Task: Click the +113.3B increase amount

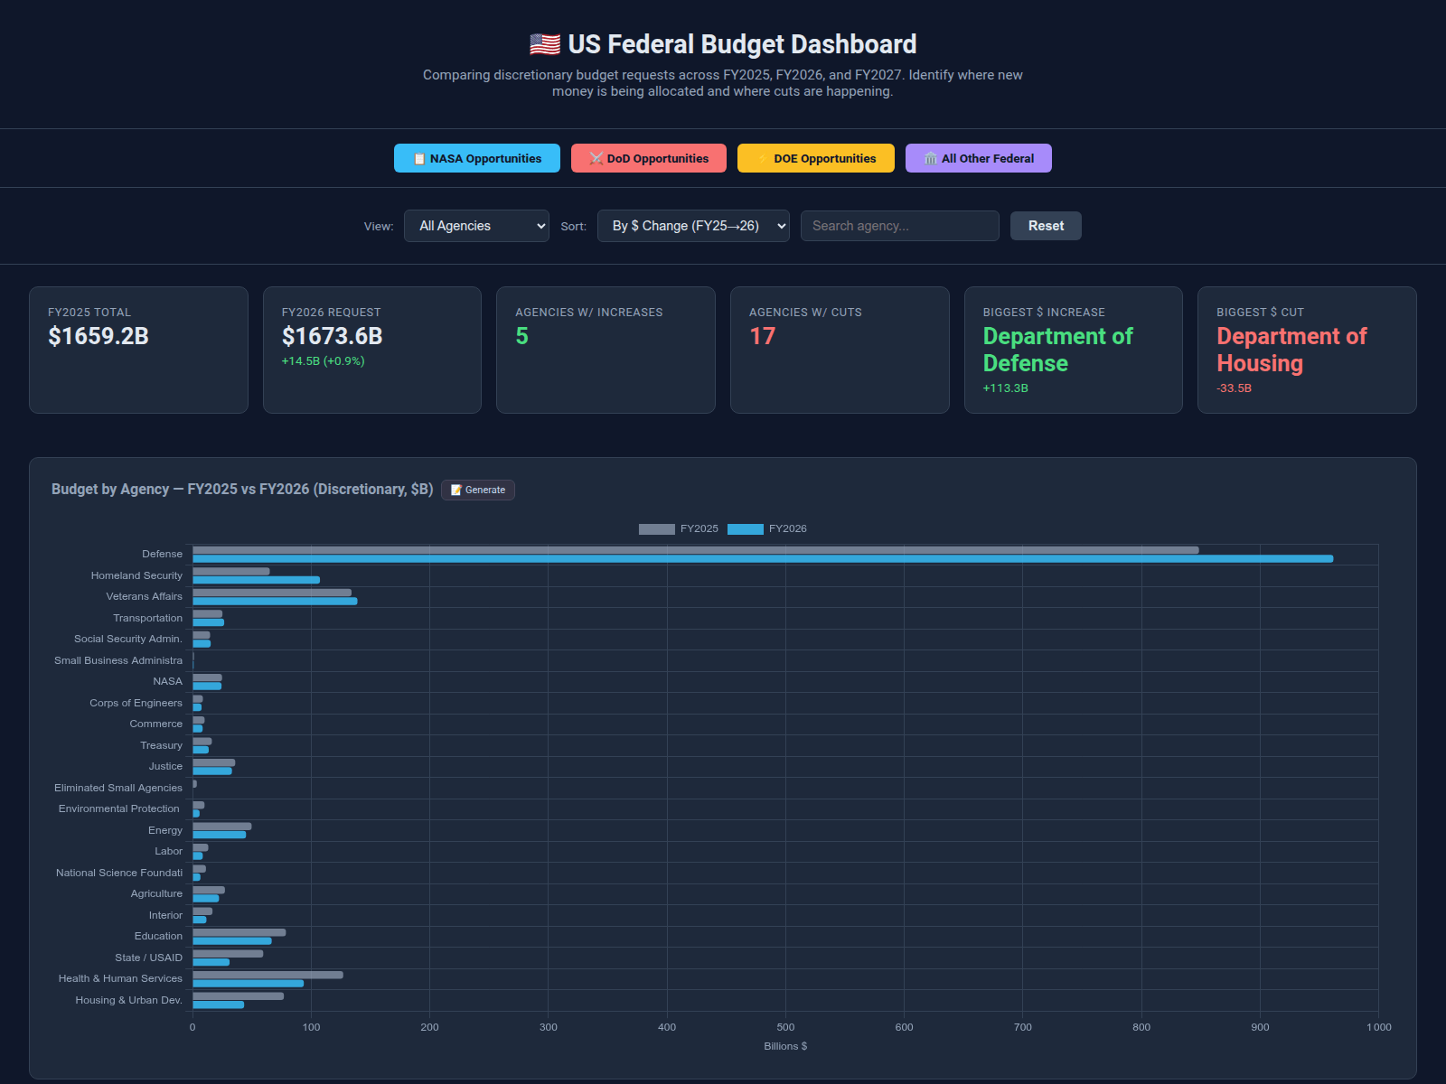Action: pos(1005,388)
